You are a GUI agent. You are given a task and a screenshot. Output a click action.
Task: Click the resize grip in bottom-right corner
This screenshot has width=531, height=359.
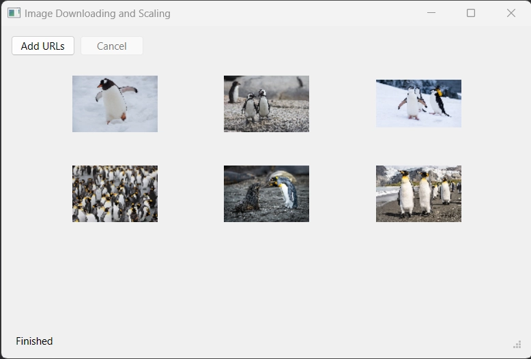(x=517, y=344)
